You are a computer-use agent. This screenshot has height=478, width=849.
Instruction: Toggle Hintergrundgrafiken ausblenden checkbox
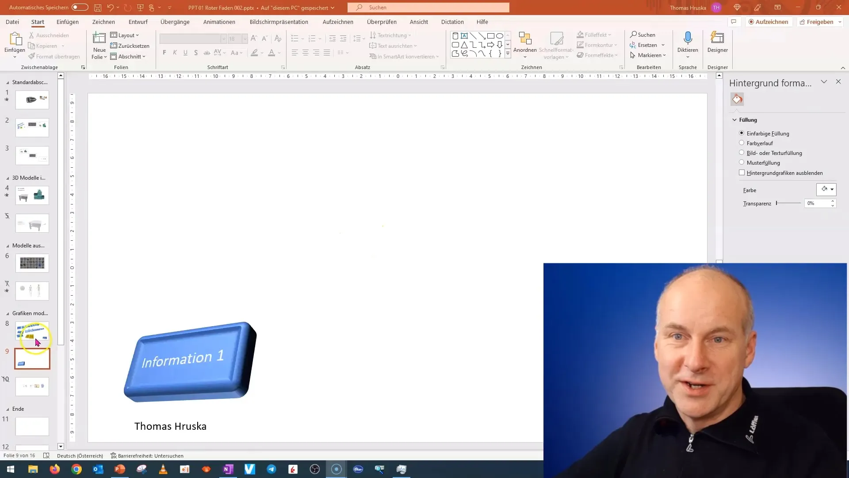pos(742,172)
